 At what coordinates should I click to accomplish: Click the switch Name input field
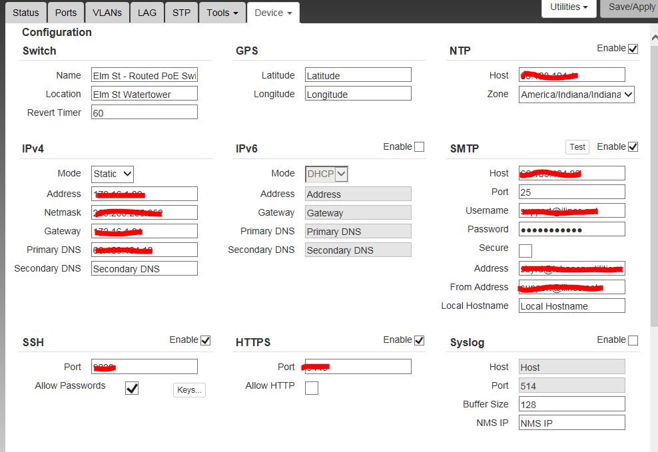tap(144, 75)
